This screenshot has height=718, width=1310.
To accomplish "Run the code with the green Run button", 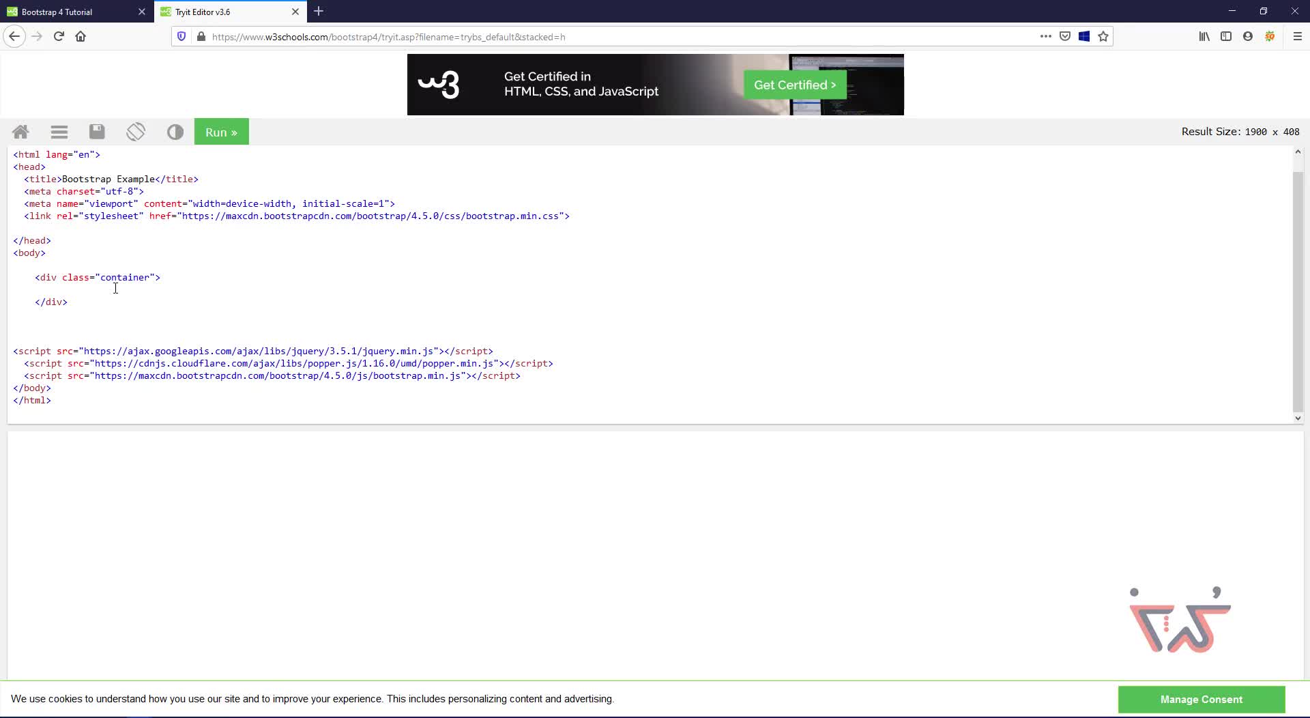I will (222, 132).
